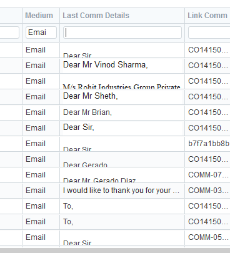230x253 pixels.
Task: Click the Last Comm Details filter box
Action: tap(122, 32)
